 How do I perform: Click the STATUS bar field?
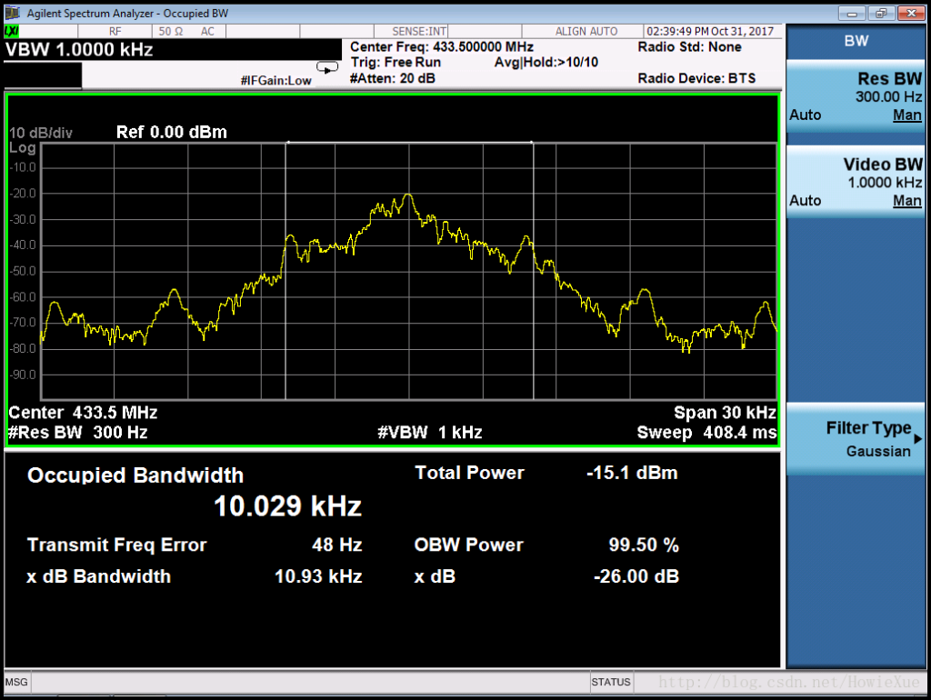[x=610, y=682]
